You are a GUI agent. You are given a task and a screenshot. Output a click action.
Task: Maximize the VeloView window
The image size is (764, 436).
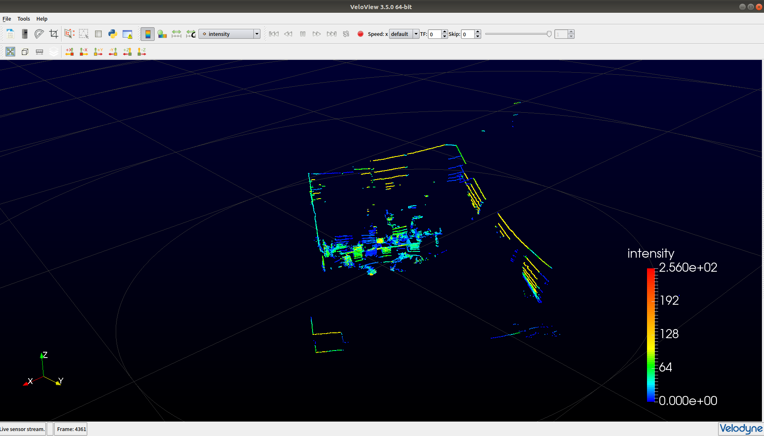[x=750, y=7]
